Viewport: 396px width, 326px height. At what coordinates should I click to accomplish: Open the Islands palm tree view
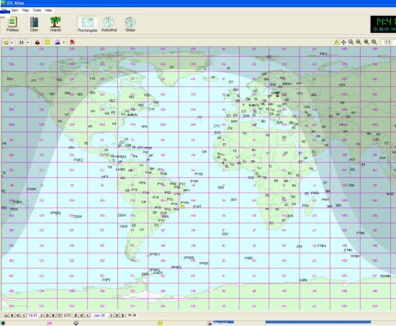pos(55,24)
